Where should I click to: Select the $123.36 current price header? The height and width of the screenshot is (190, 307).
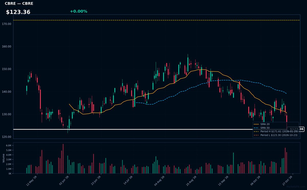click(x=18, y=12)
